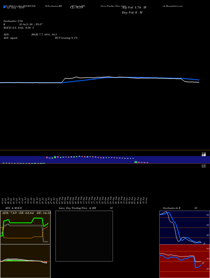Click the MACD lower sub-chart panel
This screenshot has width=210, height=278.
pos(25,261)
